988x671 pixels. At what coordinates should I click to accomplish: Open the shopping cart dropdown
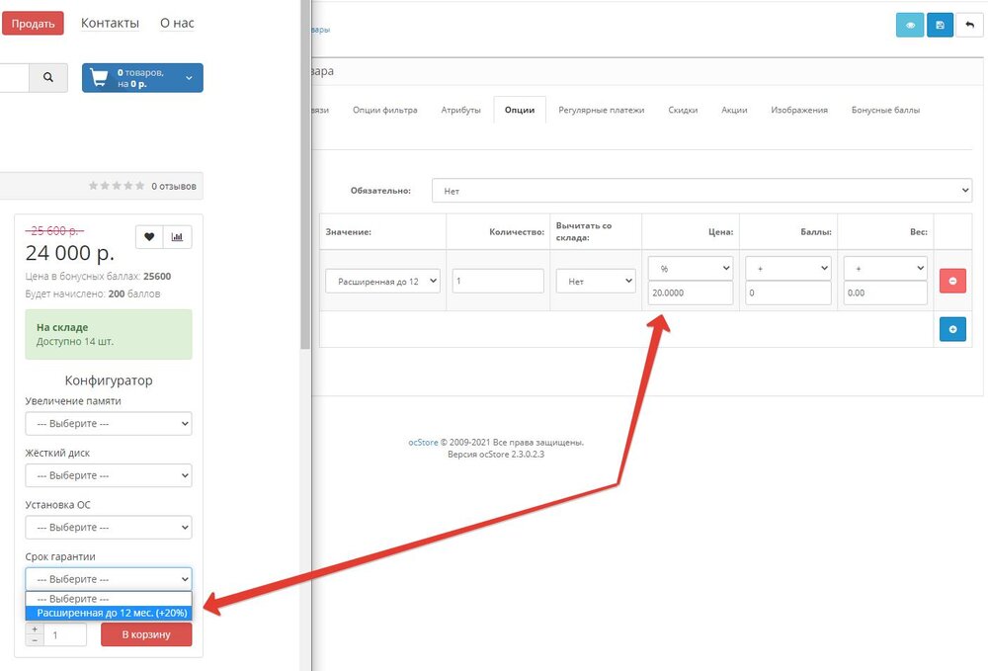142,78
